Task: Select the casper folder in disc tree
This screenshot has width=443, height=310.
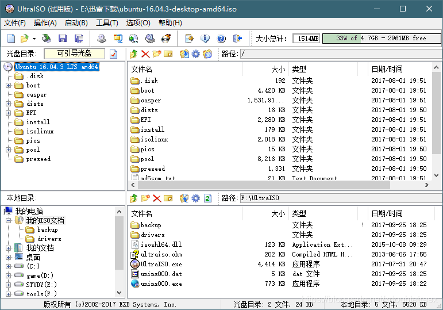Action: 36,95
